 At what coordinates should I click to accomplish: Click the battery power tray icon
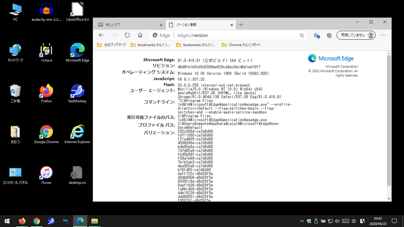324,221
